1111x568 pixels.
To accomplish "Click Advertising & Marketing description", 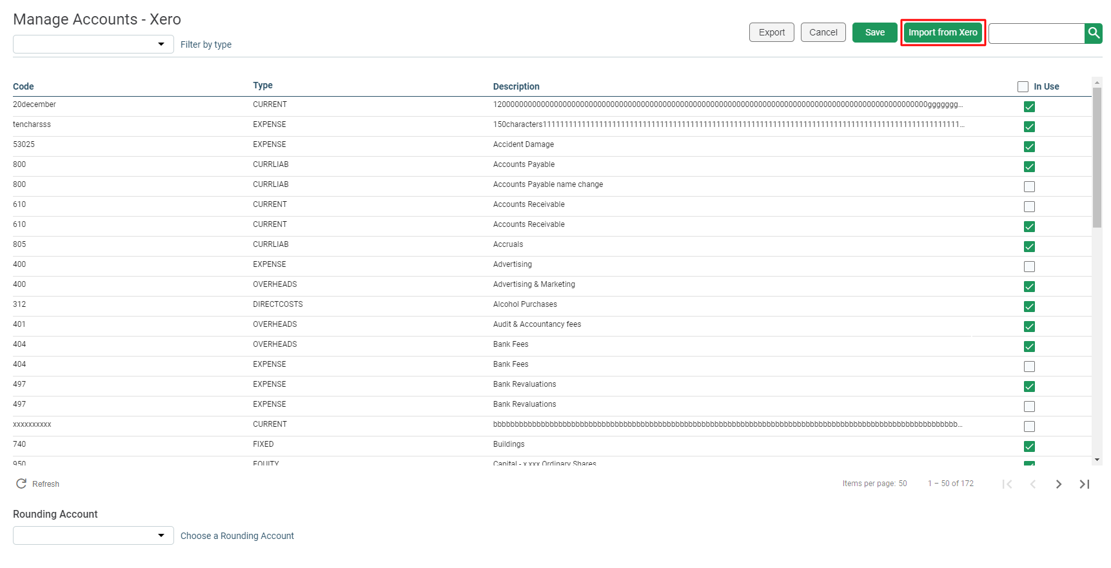I will pyautogui.click(x=534, y=284).
